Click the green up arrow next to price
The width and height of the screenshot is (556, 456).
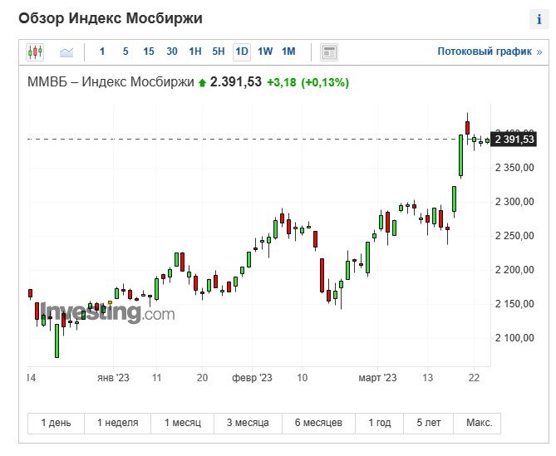[x=202, y=83]
